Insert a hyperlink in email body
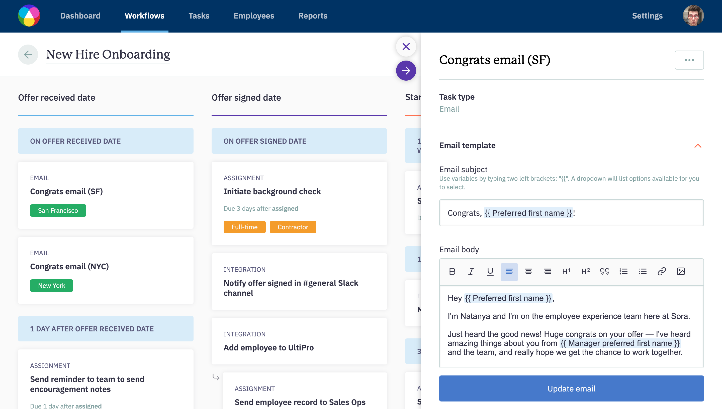The width and height of the screenshot is (722, 409). (662, 271)
